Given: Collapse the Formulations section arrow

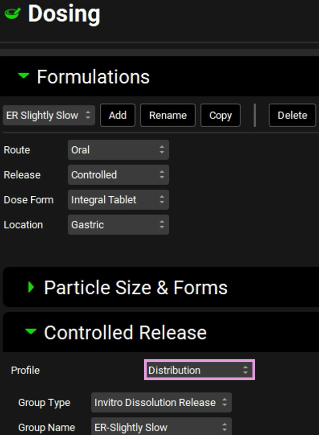Looking at the screenshot, I should (24, 76).
